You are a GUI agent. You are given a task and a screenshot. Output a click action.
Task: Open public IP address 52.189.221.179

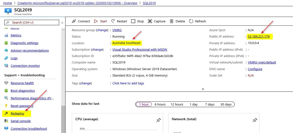(258, 37)
